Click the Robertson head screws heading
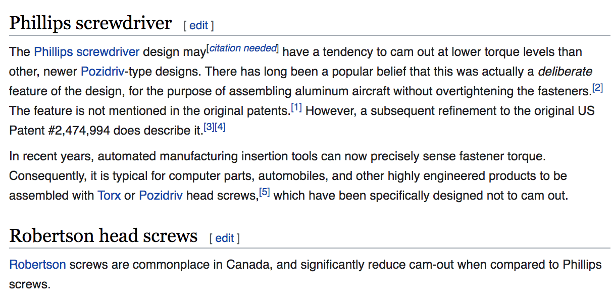 [104, 235]
